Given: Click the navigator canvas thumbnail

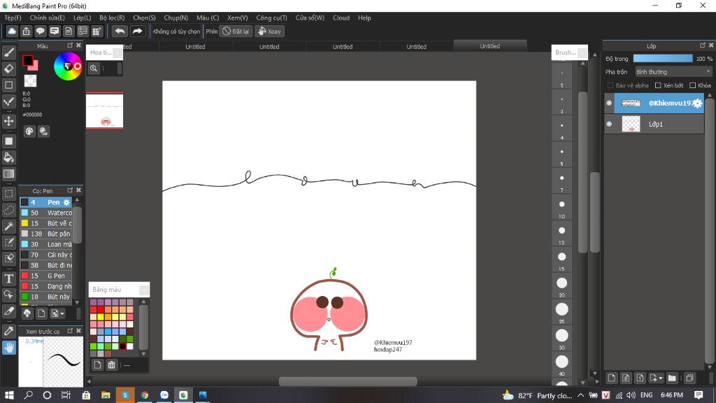Looking at the screenshot, I should pyautogui.click(x=105, y=111).
